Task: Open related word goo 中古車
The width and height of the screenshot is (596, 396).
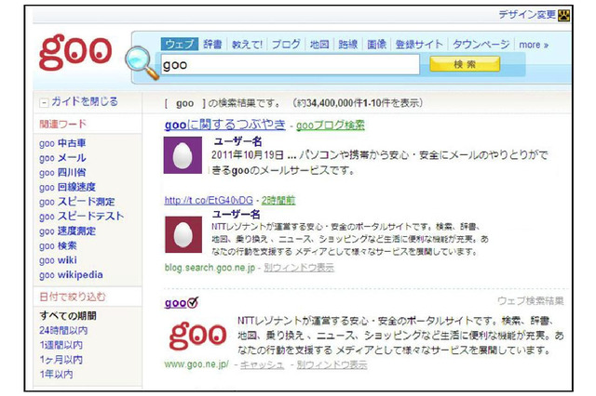Action: pos(62,143)
